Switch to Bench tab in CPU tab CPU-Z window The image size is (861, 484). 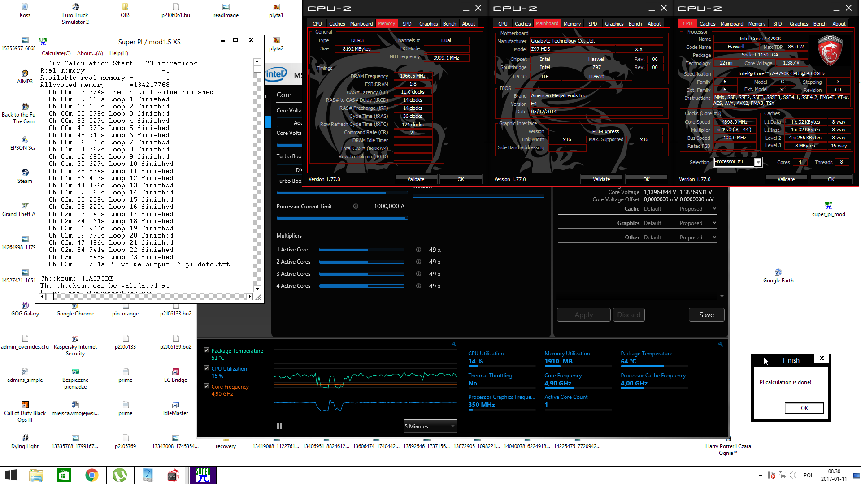click(820, 24)
